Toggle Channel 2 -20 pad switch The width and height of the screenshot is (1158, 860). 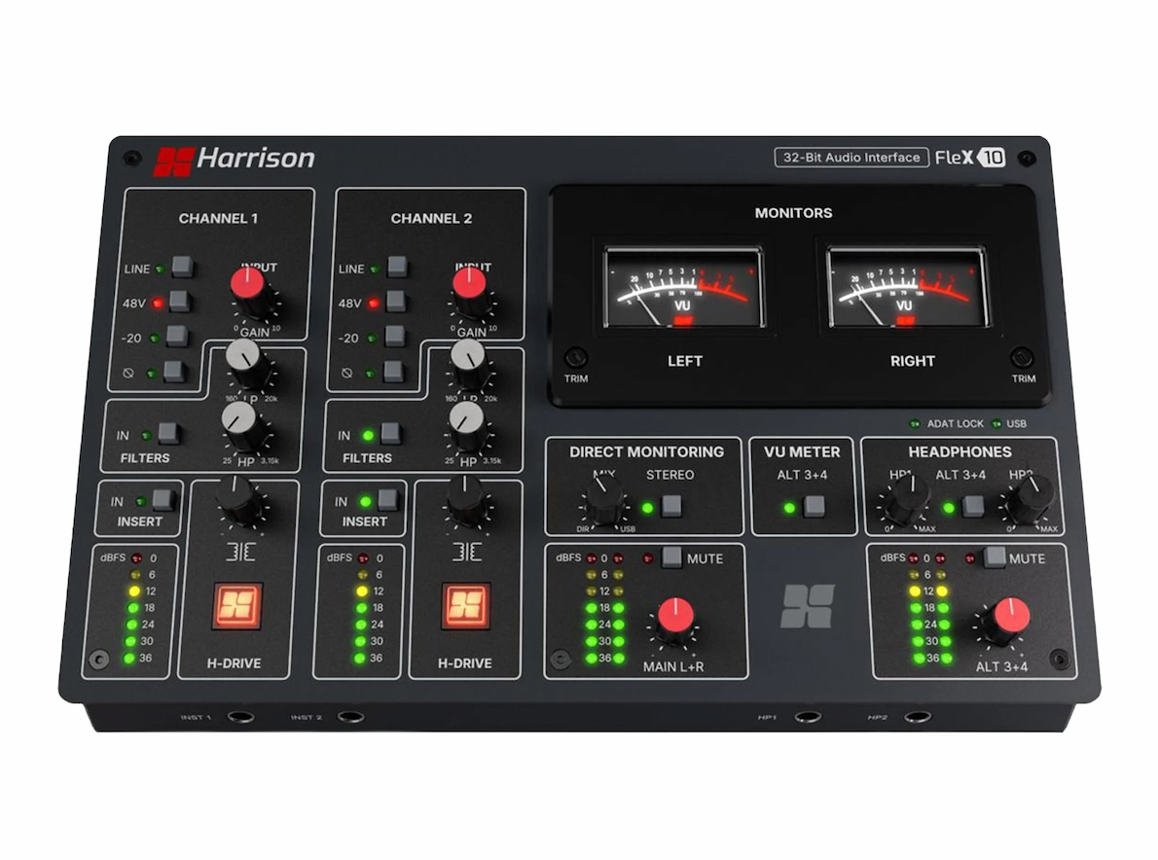(395, 335)
